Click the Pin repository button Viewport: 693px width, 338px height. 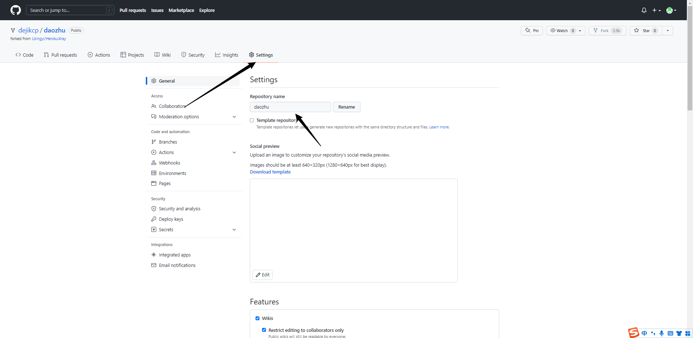(532, 31)
